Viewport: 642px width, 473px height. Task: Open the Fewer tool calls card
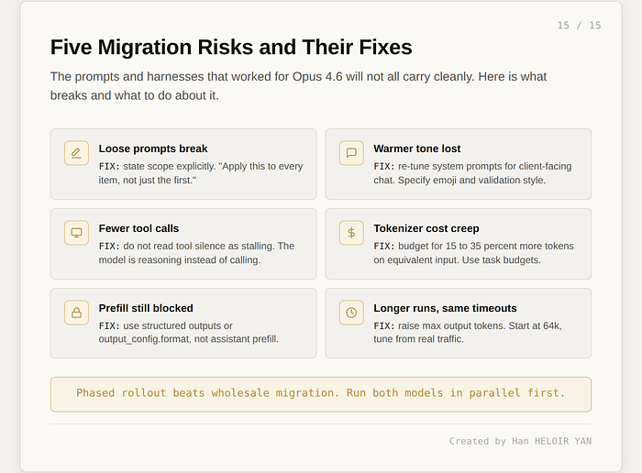pyautogui.click(x=183, y=244)
